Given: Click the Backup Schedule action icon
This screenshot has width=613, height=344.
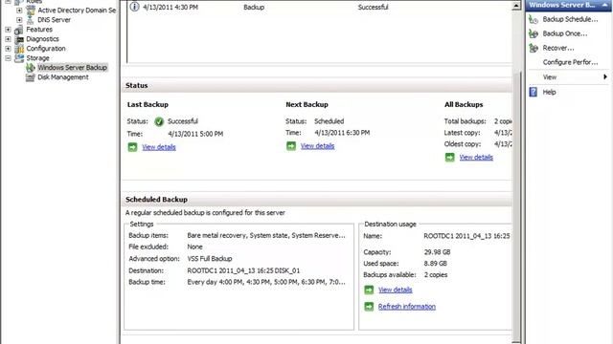Looking at the screenshot, I should tap(534, 19).
